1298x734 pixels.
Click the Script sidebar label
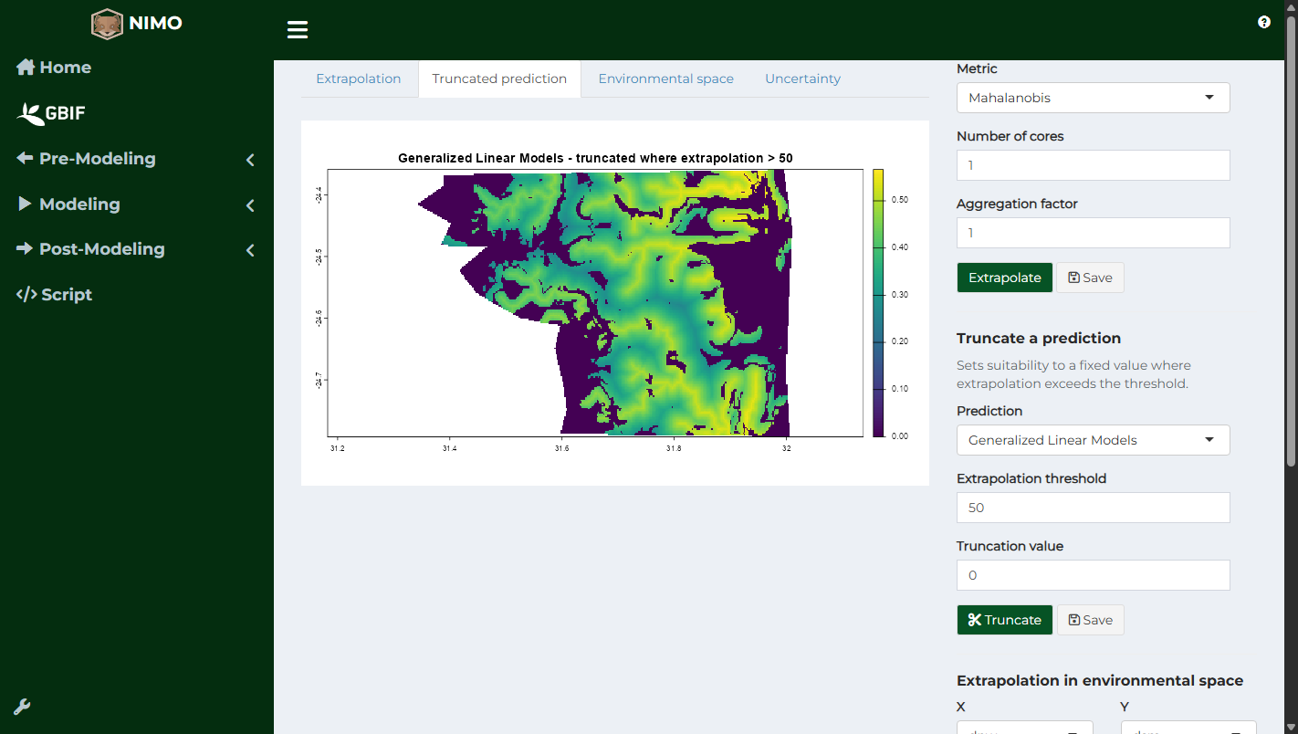click(x=67, y=295)
